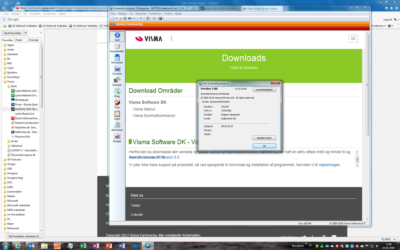The width and height of the screenshot is (400, 250).
Task: Click the trash bin toolbar icon
Action: pos(147,18)
